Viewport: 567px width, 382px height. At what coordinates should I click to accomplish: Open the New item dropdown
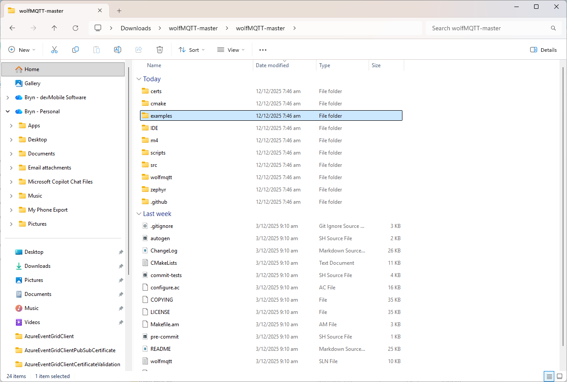(22, 50)
